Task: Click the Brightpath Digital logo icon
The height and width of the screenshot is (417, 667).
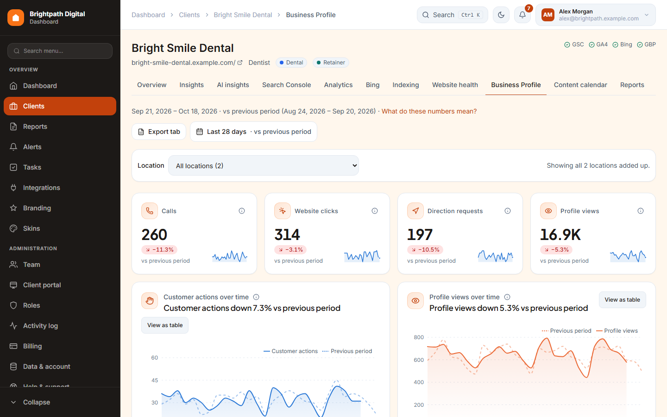Action: click(x=16, y=18)
